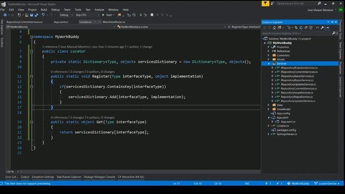Click the Save disk icon
Screen dimensions: 345x194
point(31,15)
